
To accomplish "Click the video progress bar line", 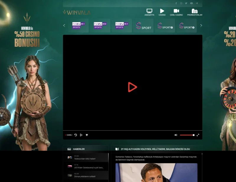I will (x=132, y=130).
